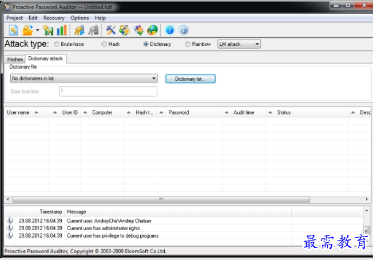Open the Help menu
373x260 pixels.
click(x=100, y=18)
